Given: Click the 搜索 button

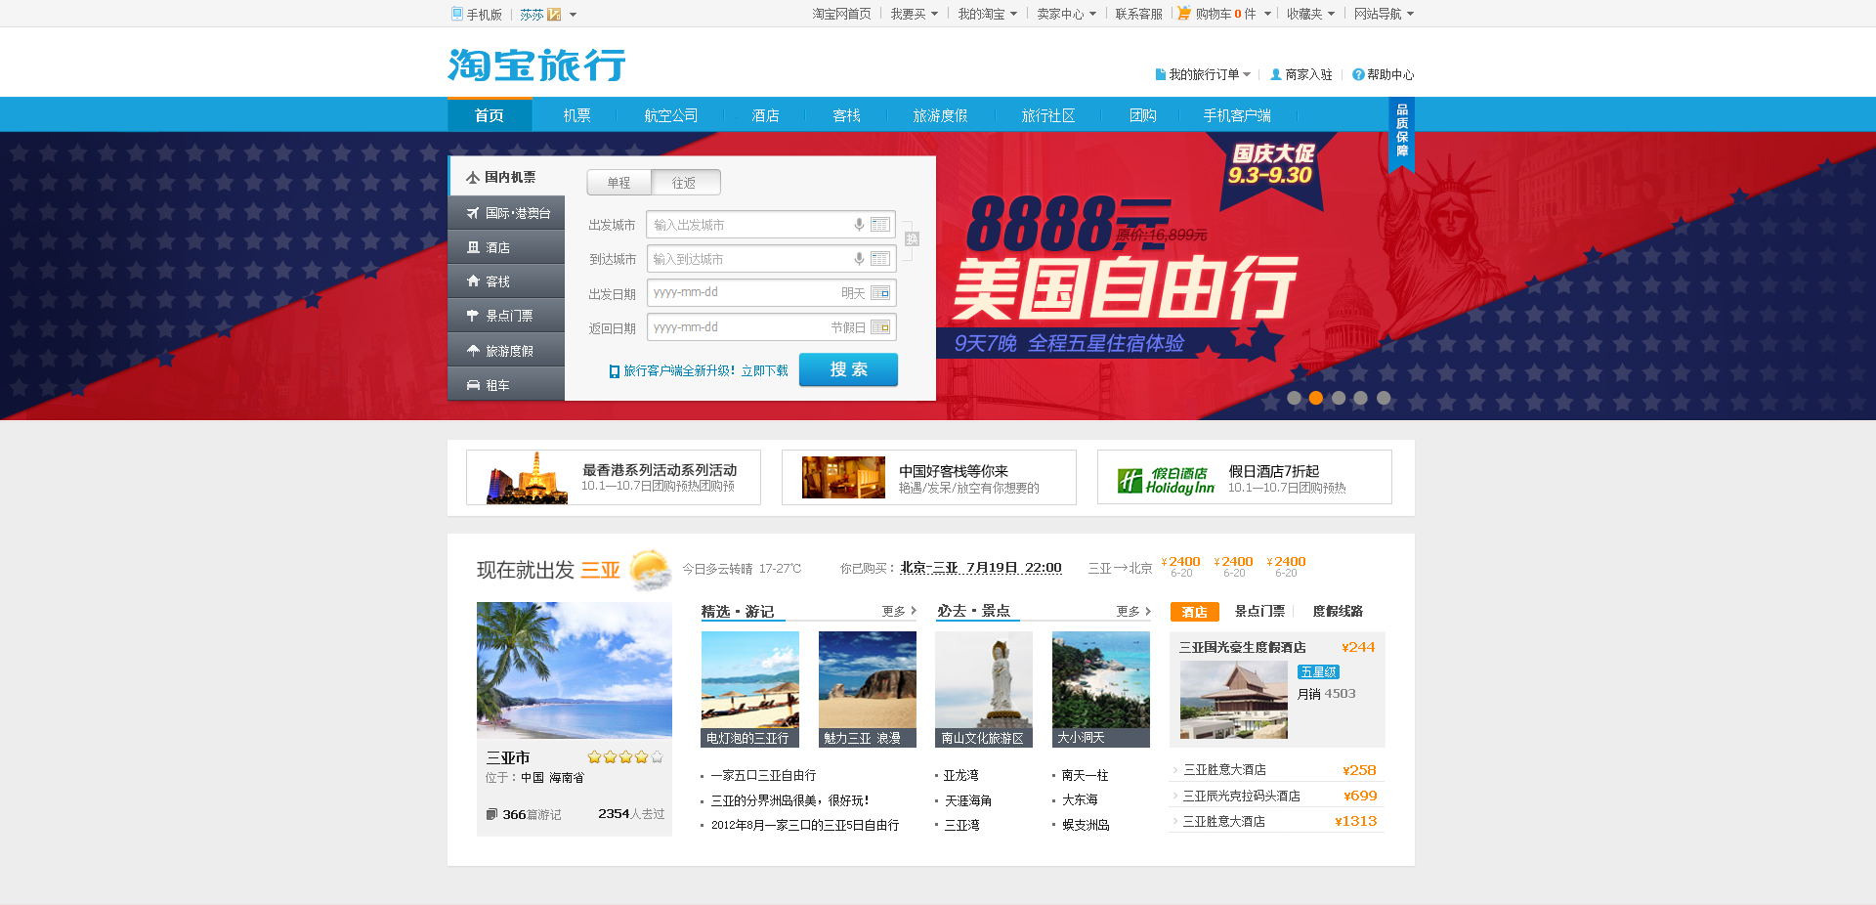Looking at the screenshot, I should tap(848, 369).
